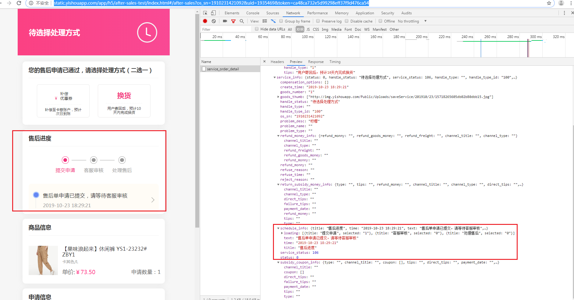
Task: Collapse the schedule_info node
Action: click(278, 228)
